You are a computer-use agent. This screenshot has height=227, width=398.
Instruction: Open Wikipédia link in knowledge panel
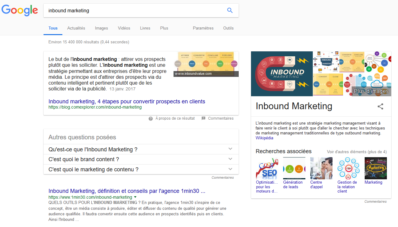point(264,138)
